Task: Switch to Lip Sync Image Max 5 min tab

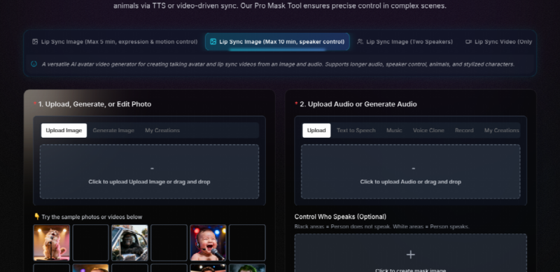Action: point(115,42)
